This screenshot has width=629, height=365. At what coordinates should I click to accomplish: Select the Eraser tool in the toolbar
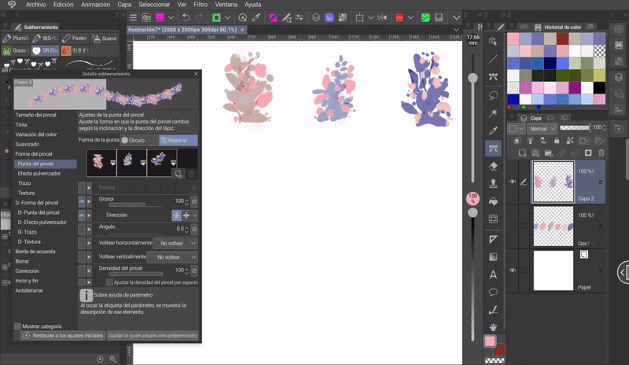tap(494, 166)
